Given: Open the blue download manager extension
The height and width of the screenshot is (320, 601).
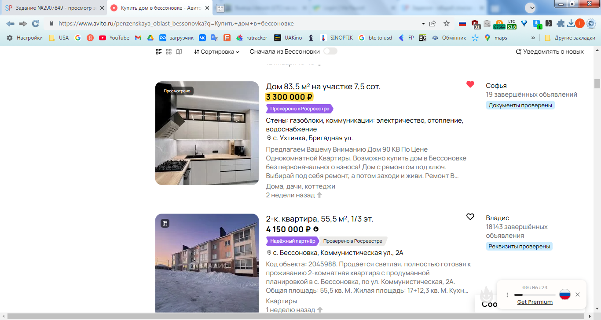Looking at the screenshot, I should click(x=537, y=24).
